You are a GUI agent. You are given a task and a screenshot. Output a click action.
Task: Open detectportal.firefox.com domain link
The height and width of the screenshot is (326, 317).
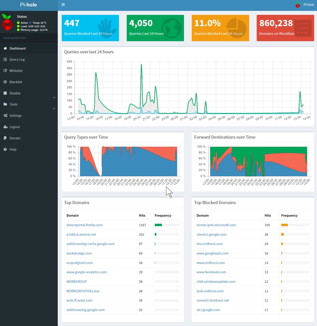click(x=84, y=225)
